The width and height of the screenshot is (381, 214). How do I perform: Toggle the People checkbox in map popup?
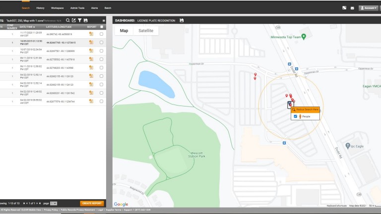(x=296, y=116)
